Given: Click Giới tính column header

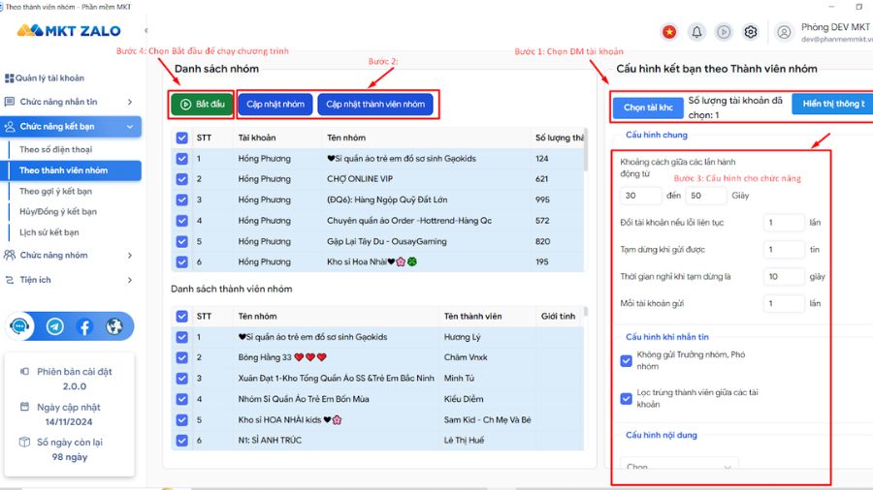Looking at the screenshot, I should point(558,316).
